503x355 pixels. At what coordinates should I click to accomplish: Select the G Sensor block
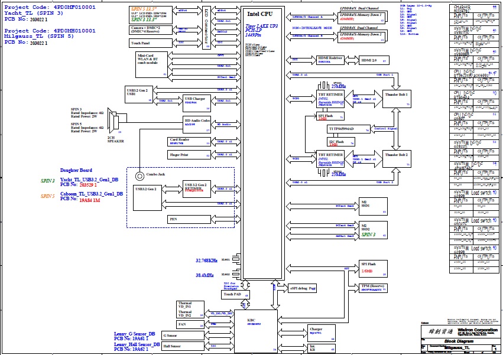(x=183, y=336)
